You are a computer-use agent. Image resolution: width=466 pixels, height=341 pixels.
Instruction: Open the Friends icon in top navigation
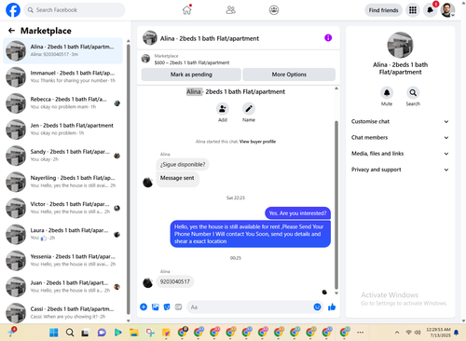(230, 10)
